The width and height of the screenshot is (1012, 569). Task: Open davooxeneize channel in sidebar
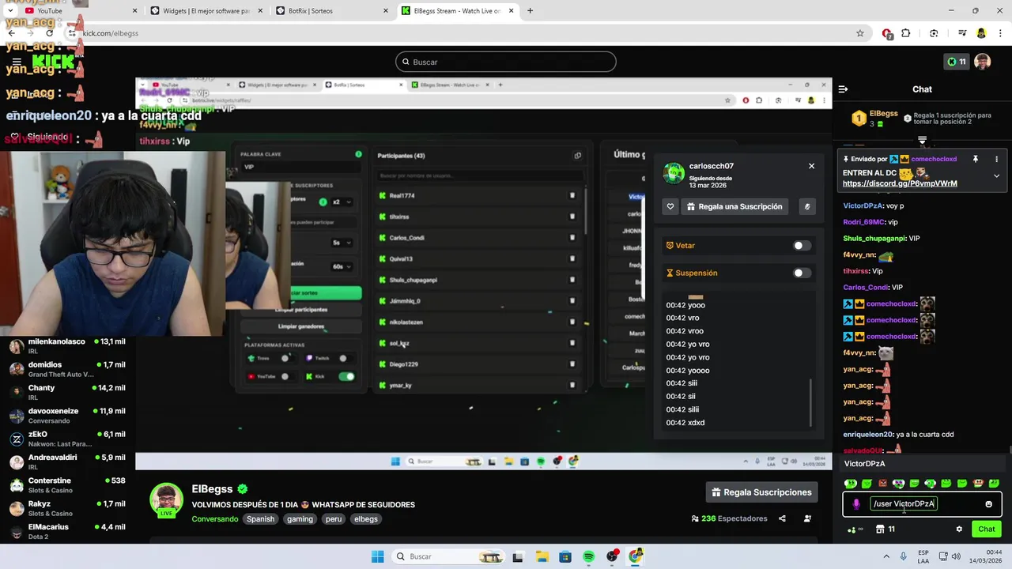pyautogui.click(x=67, y=416)
